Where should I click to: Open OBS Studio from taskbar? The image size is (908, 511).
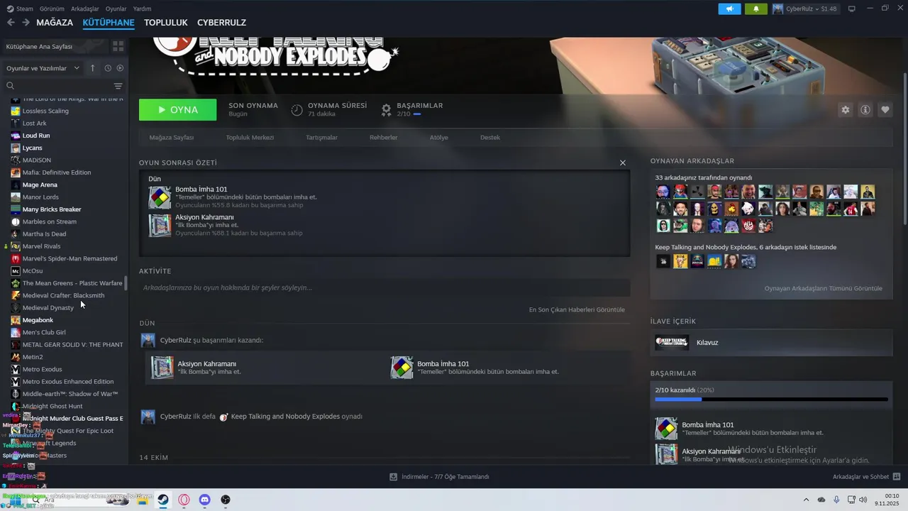click(x=226, y=500)
